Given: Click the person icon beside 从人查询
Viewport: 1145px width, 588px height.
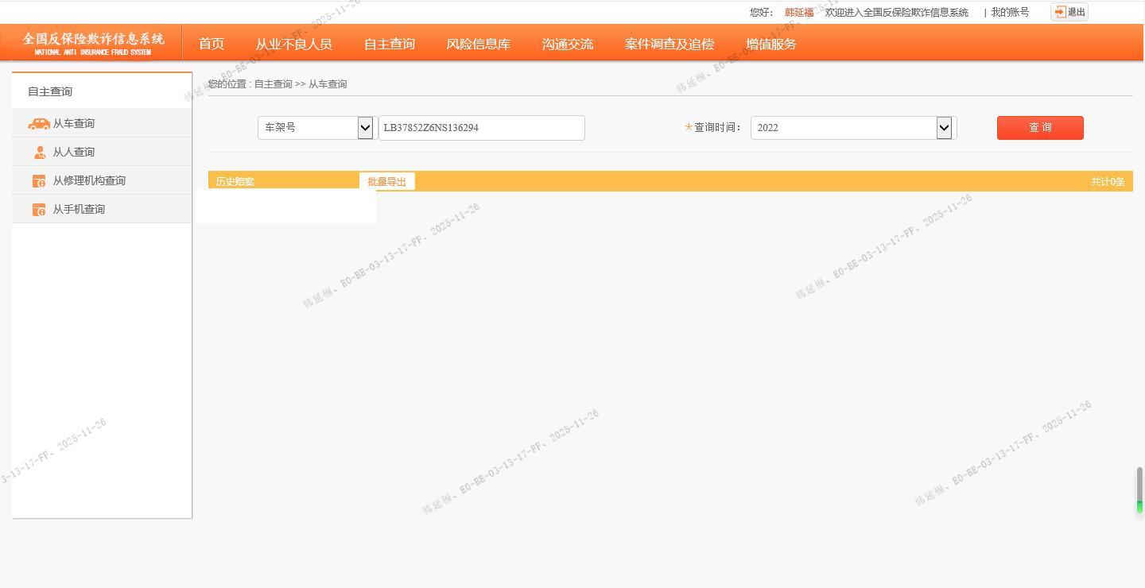Looking at the screenshot, I should (x=40, y=153).
